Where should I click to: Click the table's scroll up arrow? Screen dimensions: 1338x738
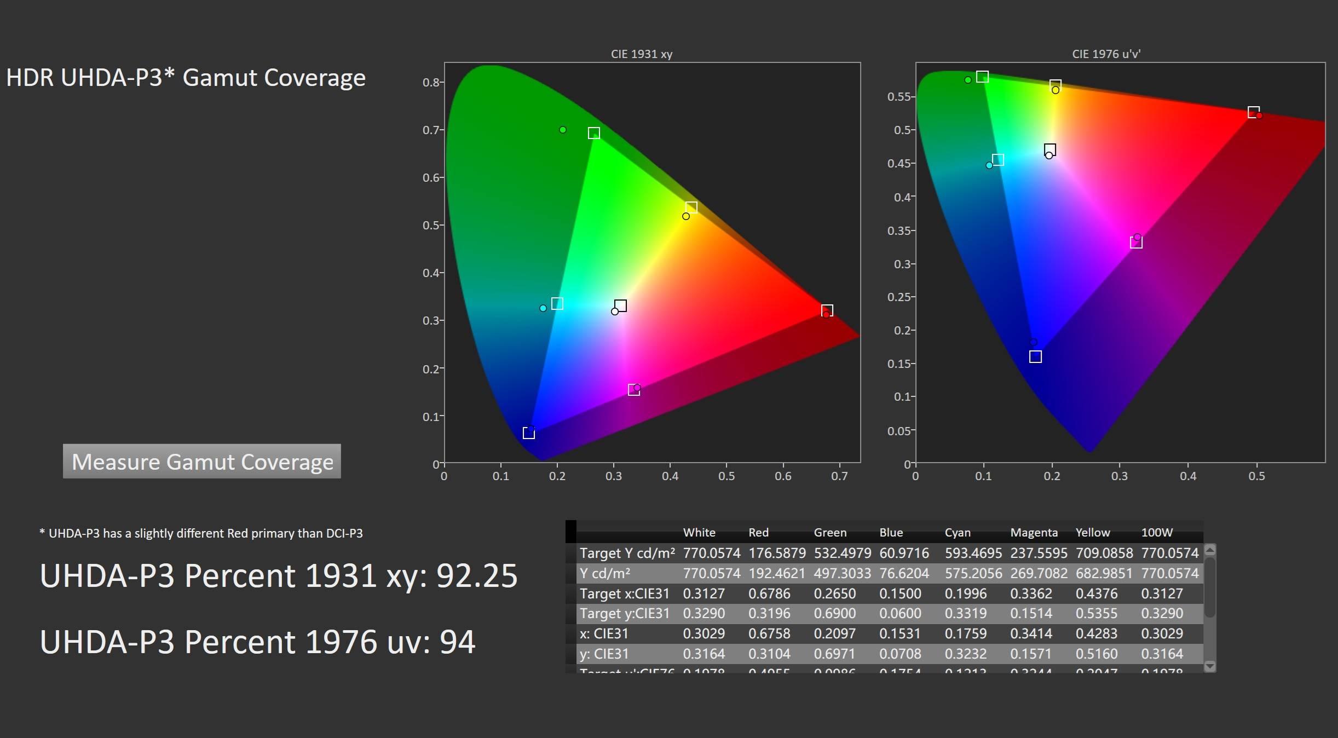pyautogui.click(x=1210, y=550)
